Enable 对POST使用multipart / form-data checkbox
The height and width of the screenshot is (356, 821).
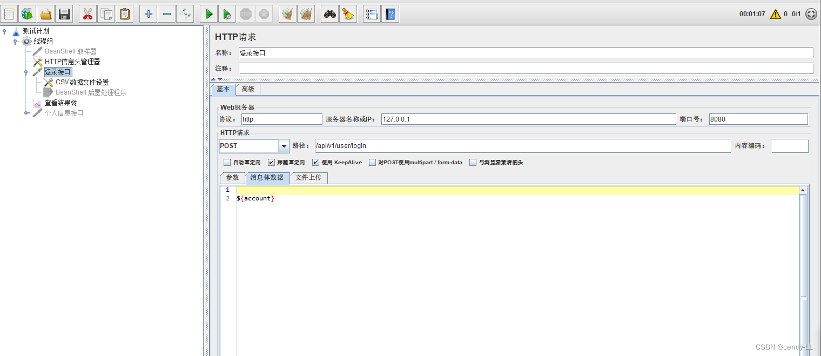[372, 162]
